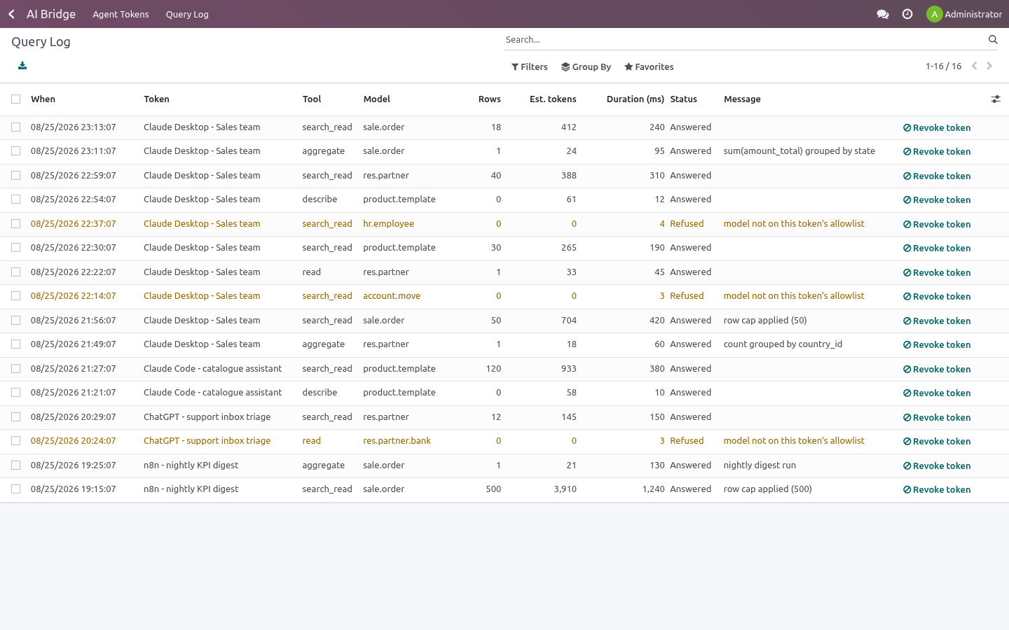Open the Administrator user menu

point(964,14)
